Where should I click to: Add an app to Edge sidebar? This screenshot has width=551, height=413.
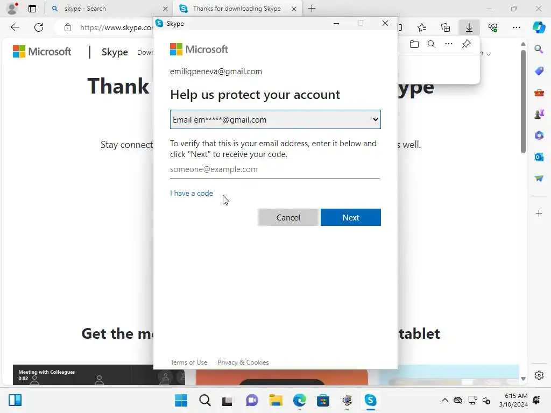click(539, 213)
